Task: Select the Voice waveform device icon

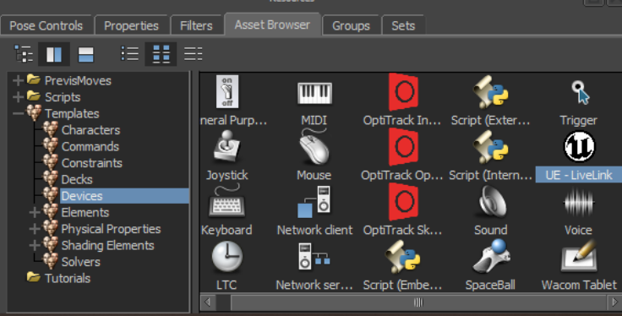Action: click(x=579, y=203)
